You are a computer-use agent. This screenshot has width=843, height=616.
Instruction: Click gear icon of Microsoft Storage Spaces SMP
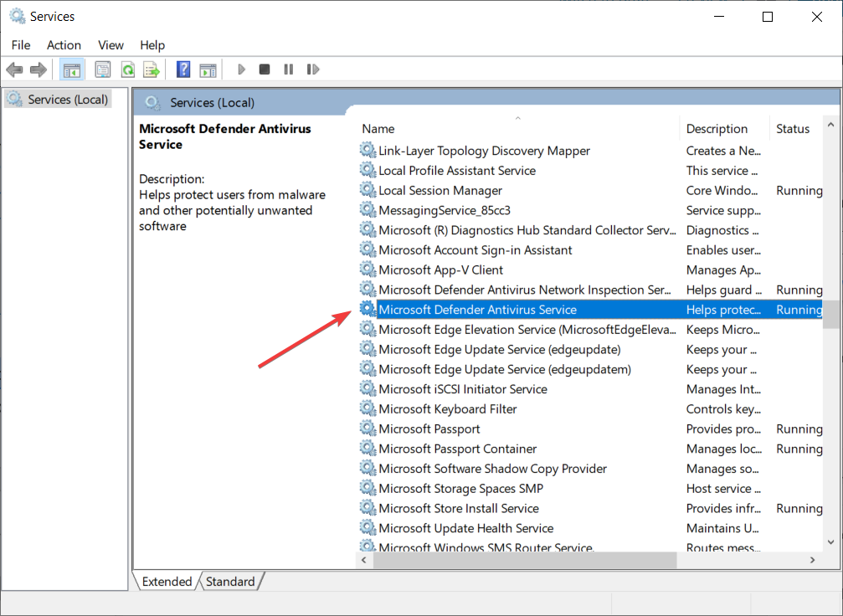coord(368,489)
